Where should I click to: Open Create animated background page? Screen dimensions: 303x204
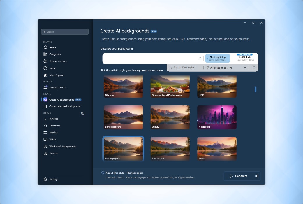click(x=65, y=107)
